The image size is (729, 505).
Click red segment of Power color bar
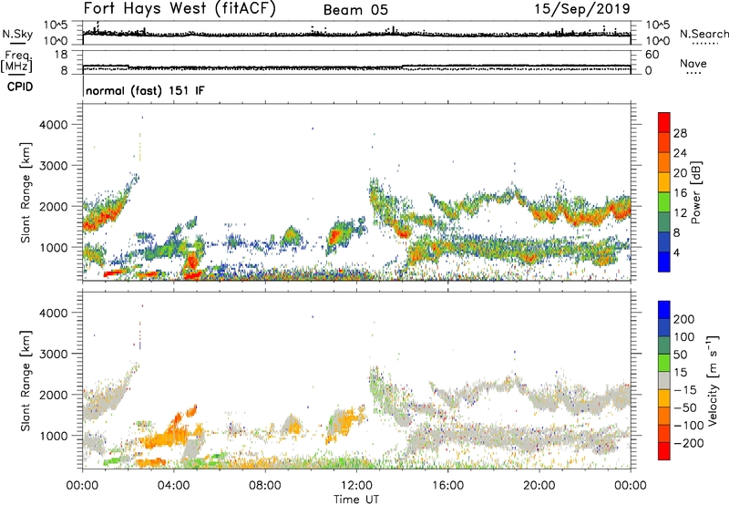coord(664,122)
